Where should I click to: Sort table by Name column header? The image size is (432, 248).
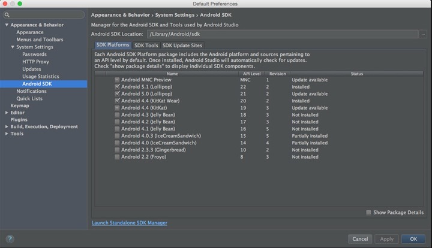pyautogui.click(x=172, y=74)
